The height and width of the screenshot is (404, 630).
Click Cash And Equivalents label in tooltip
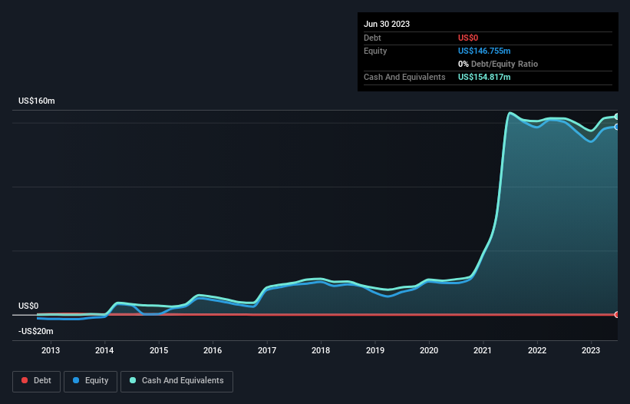point(404,77)
